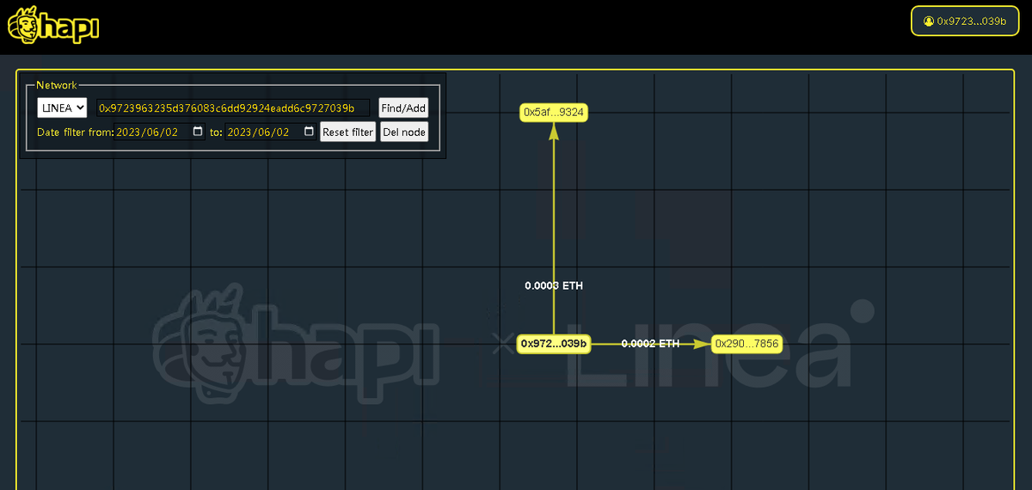Select the 0x972...039b node
The height and width of the screenshot is (490, 1032).
[554, 344]
